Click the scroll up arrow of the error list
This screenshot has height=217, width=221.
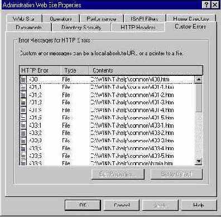point(199,80)
